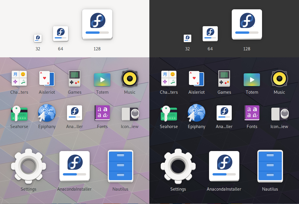Open the Icon Preview icon in the dark panel
Screen dimensions: 299x204
tap(280, 114)
